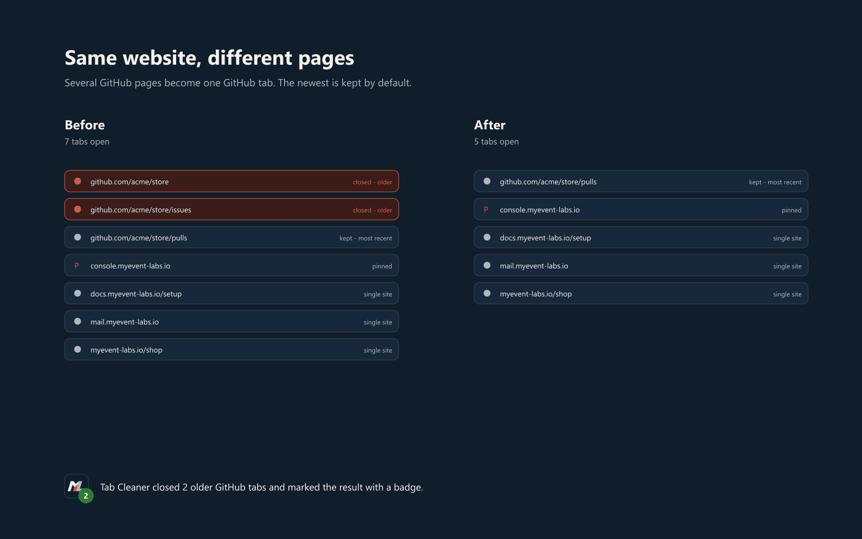Image resolution: width=862 pixels, height=539 pixels.
Task: Click 'kept - most recent' label in Before list
Action: point(366,238)
